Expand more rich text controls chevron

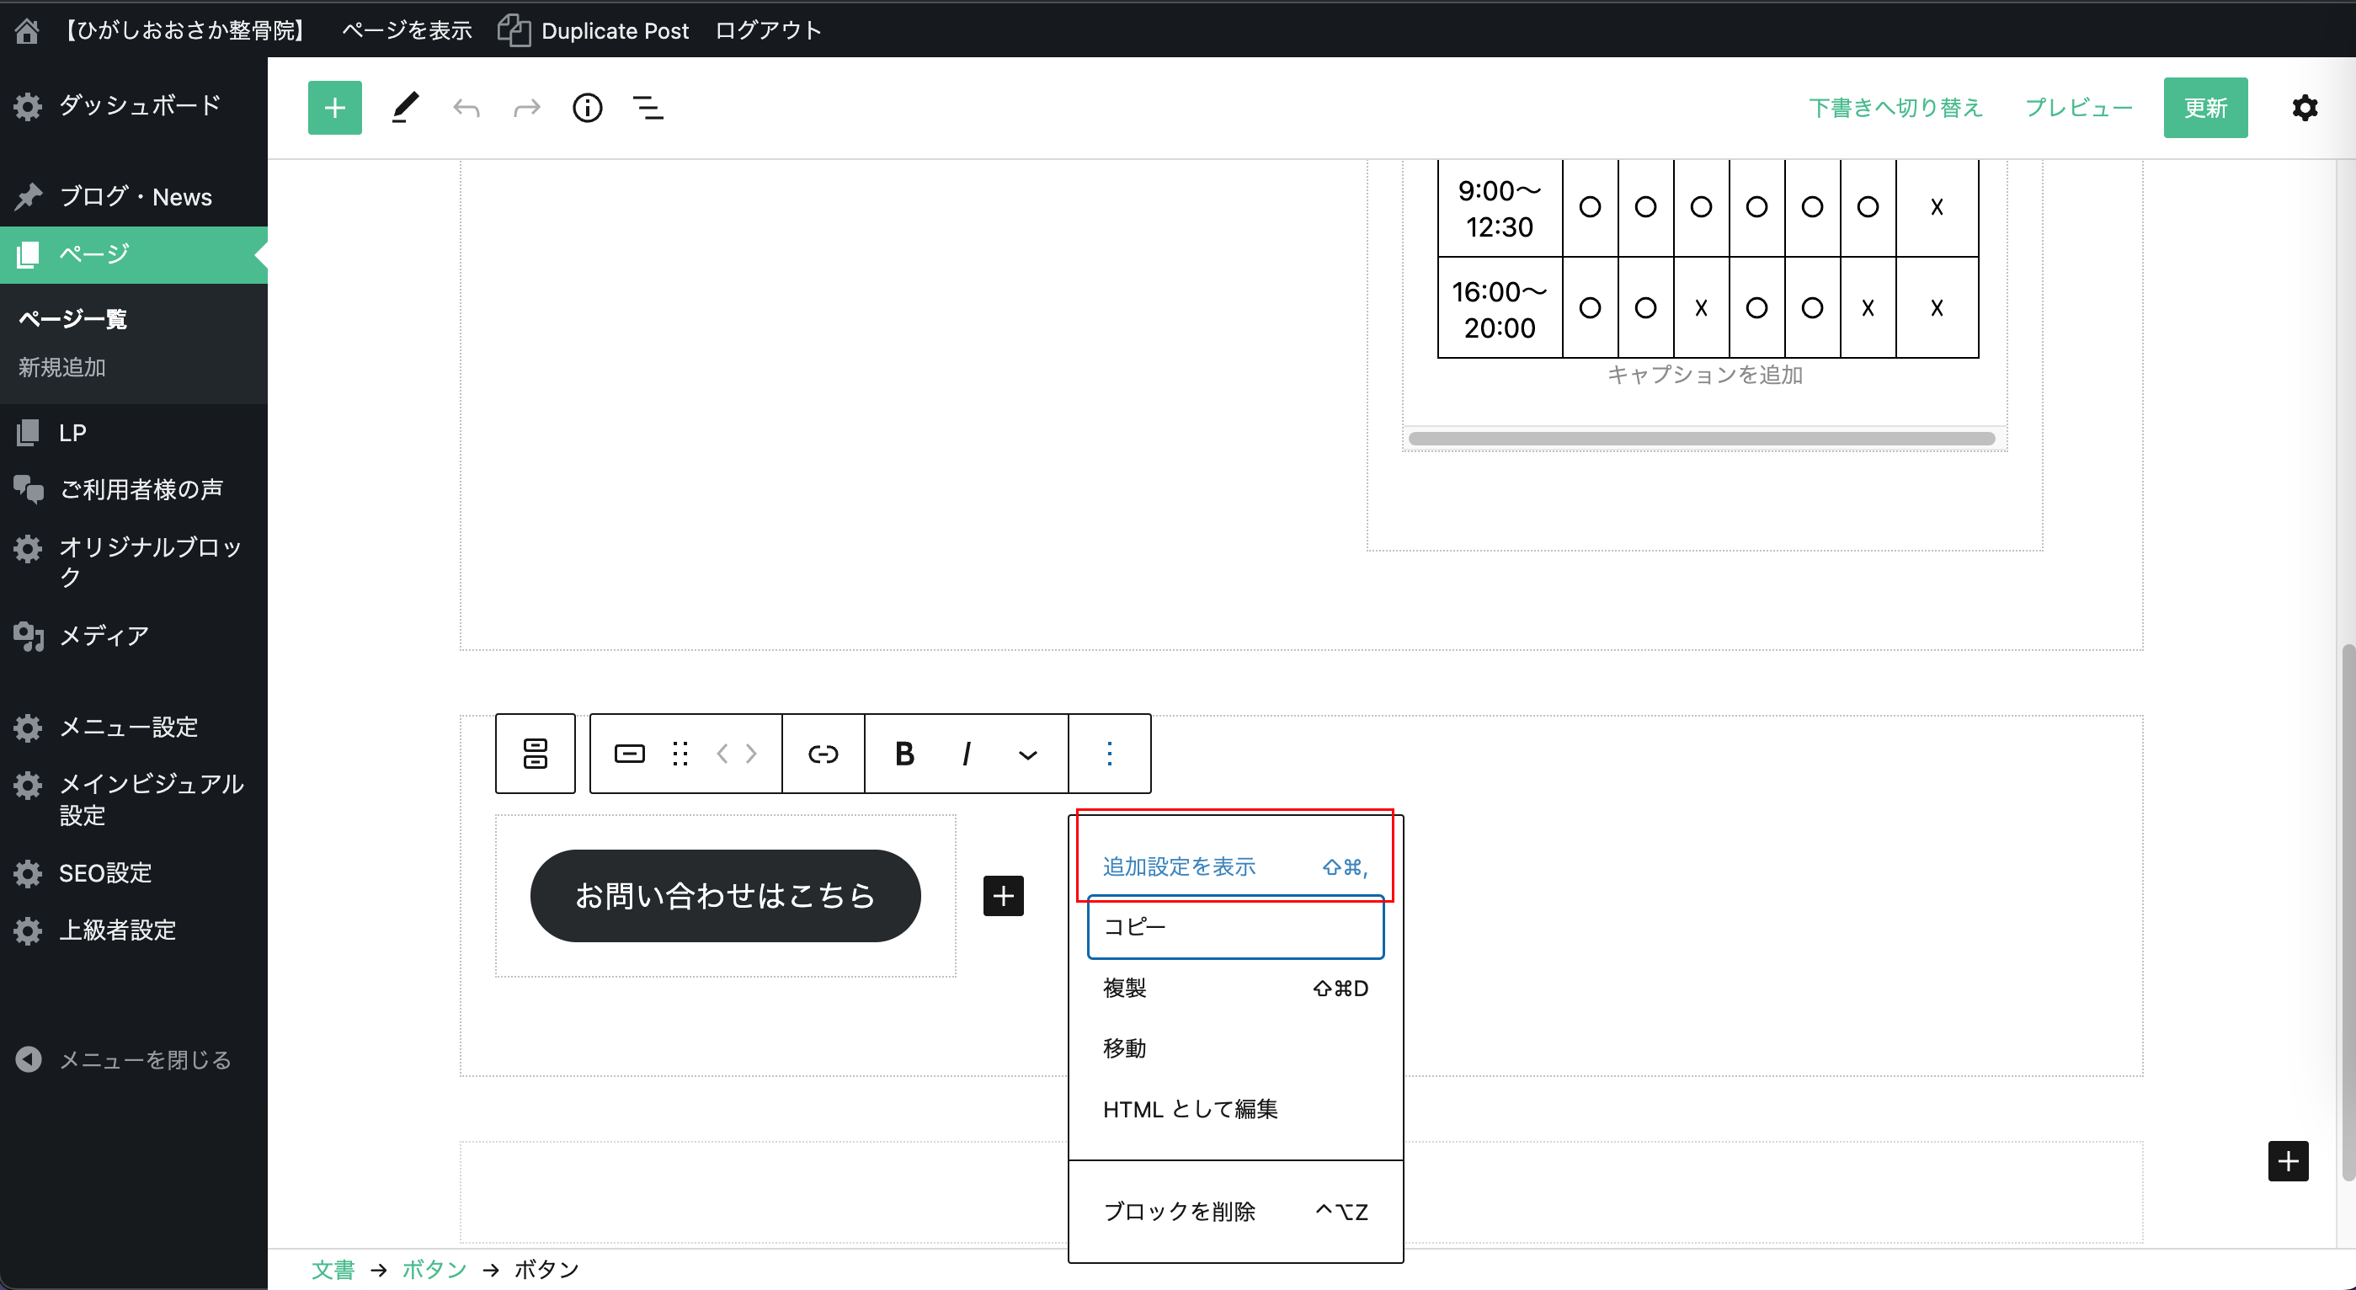(x=1027, y=754)
